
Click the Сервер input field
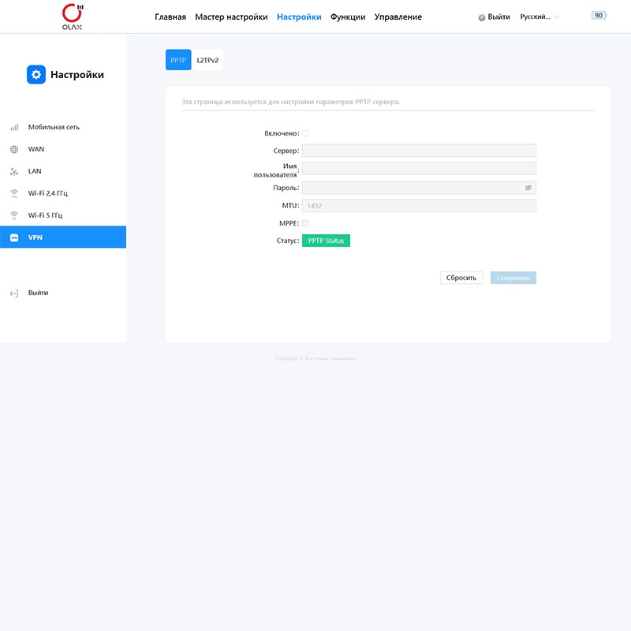(419, 151)
